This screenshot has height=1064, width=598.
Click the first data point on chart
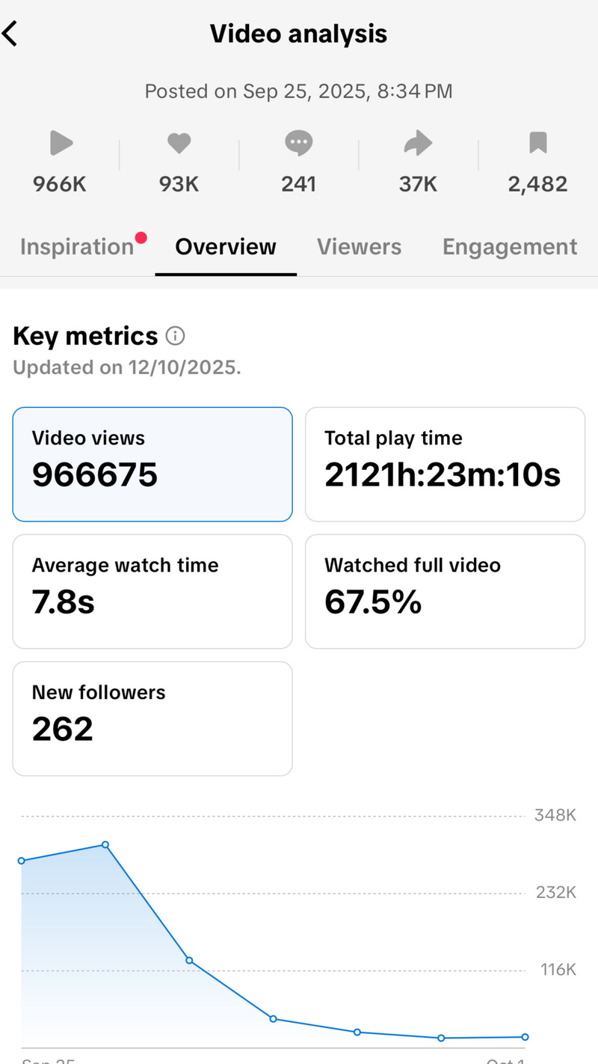(22, 861)
